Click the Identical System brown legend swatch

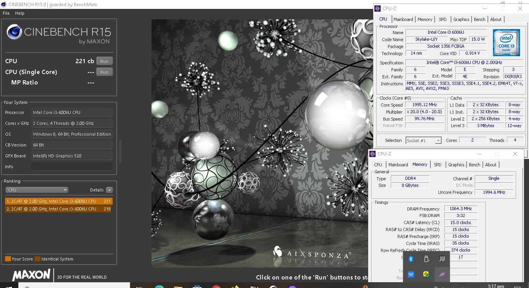click(37, 259)
